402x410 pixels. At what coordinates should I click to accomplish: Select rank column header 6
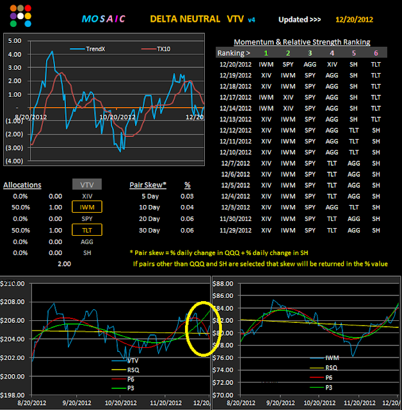376,53
